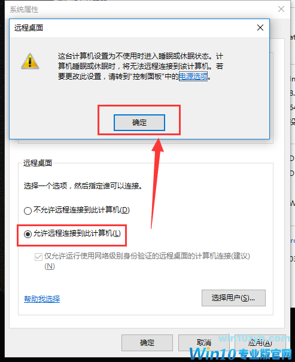Screen dimensions: 295x362
Task: Toggle network level authentication checkbox
Action: pos(38,257)
